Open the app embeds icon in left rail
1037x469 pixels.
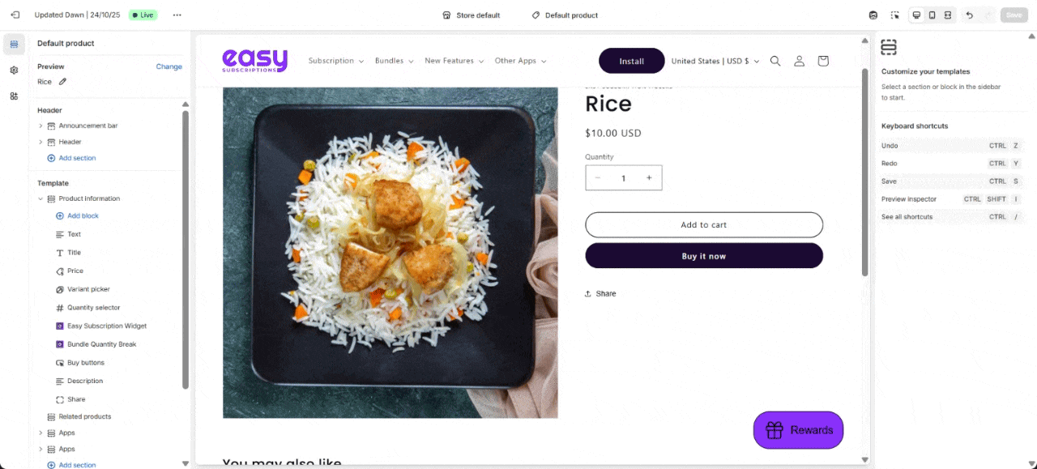click(x=14, y=96)
